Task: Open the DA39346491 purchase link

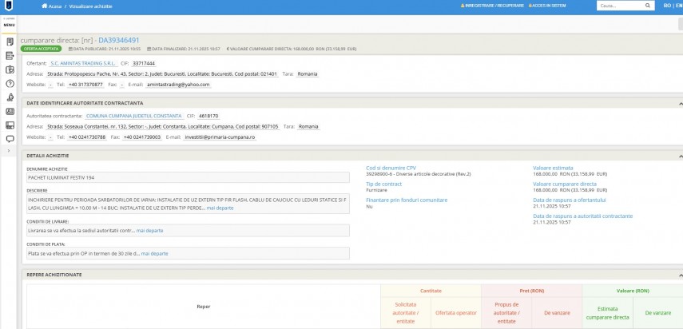Action: (117, 40)
